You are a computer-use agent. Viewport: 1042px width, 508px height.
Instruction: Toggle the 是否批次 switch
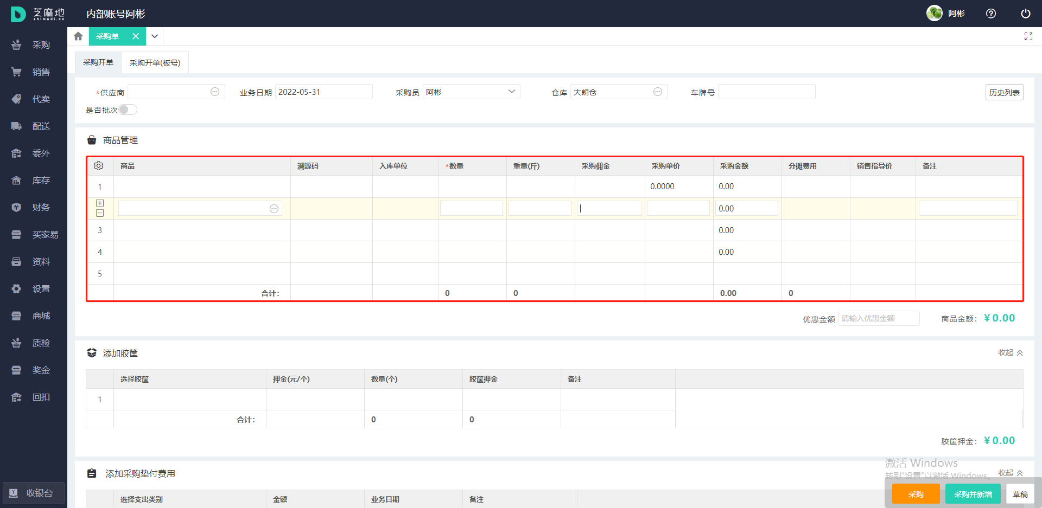[x=128, y=110]
